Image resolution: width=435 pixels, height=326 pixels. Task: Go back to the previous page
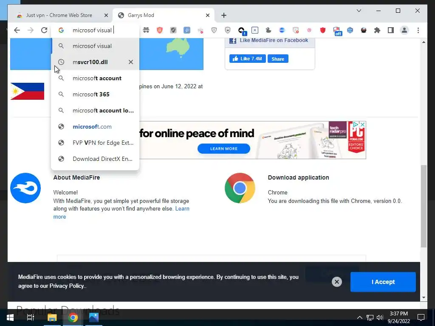coord(17,30)
